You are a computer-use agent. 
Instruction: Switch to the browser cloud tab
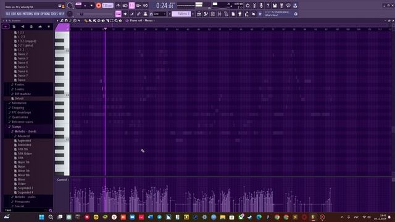[40, 27]
